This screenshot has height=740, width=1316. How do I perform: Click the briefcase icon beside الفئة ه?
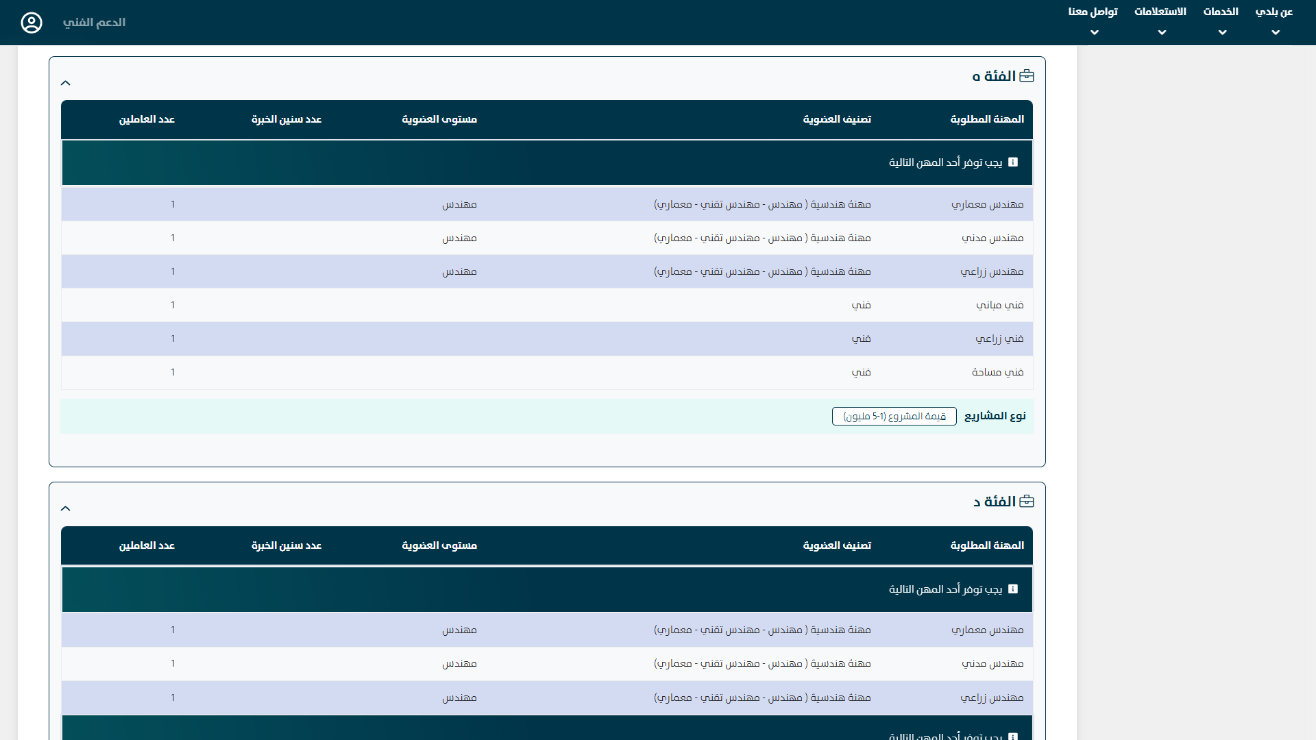point(1027,76)
